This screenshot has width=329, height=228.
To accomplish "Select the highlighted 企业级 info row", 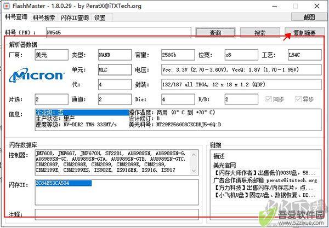I will pyautogui.click(x=82, y=113).
